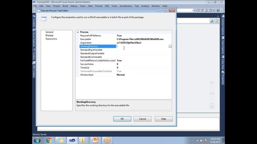Select the StandardInputVariable property row
This screenshot has width=257, height=144.
coord(126,50)
